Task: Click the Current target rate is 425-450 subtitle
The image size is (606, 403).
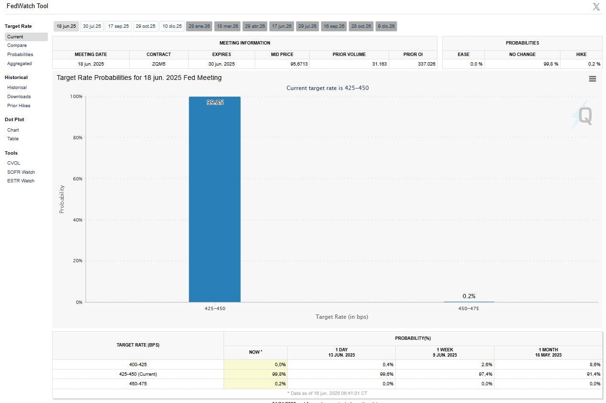Action: 327,88
